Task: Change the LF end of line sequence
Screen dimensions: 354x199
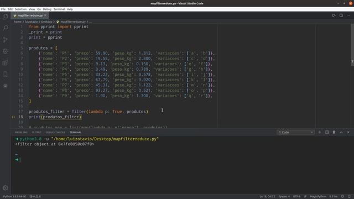Action: [x=305, y=197]
